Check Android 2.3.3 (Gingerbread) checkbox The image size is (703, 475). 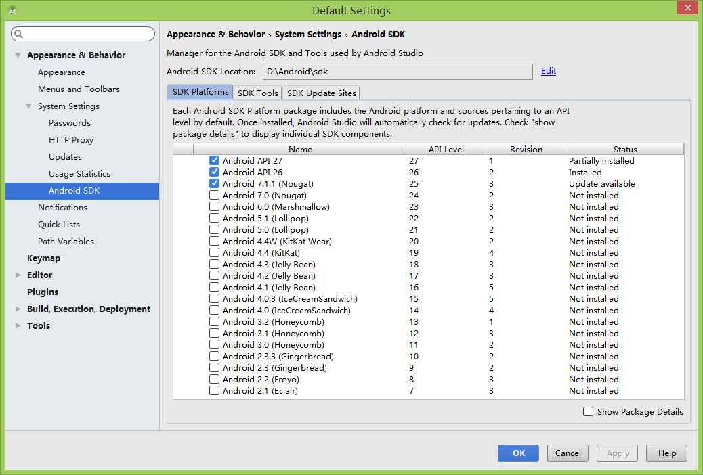[x=214, y=356]
